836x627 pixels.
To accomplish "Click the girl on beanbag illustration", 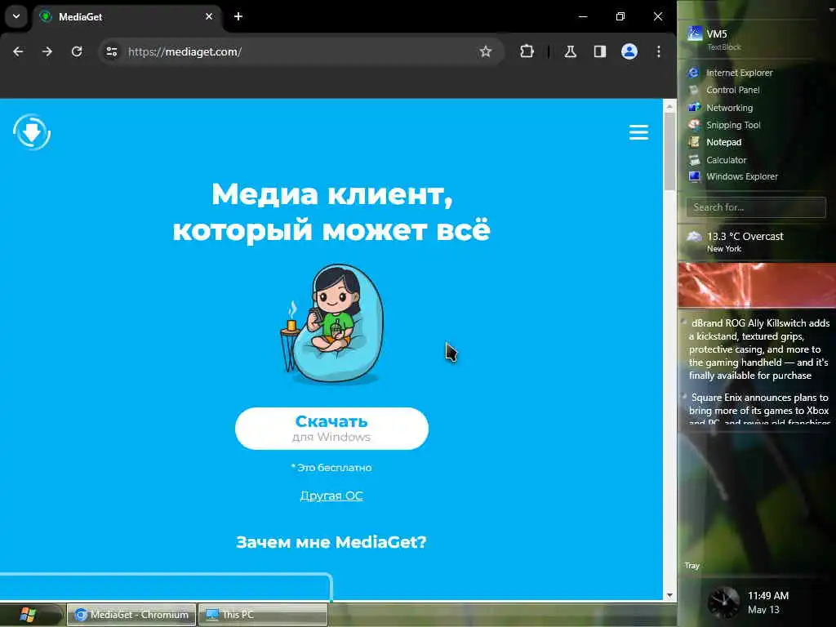I will [331, 323].
